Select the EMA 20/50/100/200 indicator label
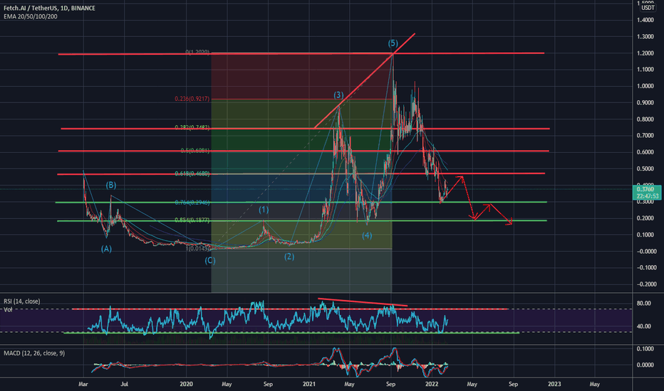 pos(31,16)
